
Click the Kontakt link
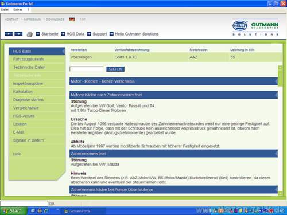pos(11,19)
